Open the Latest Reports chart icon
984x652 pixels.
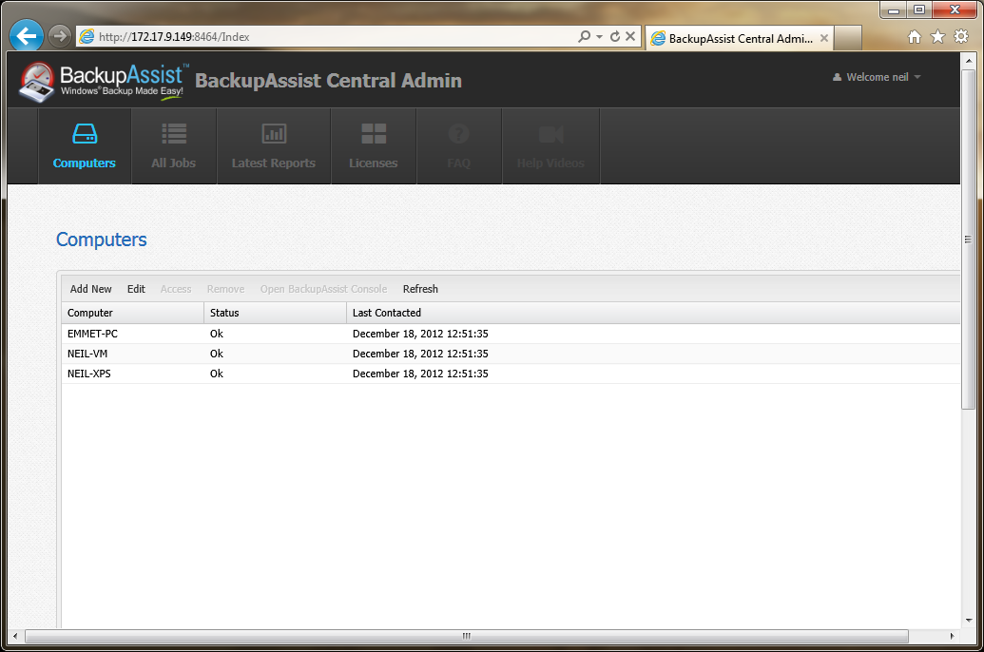click(274, 134)
